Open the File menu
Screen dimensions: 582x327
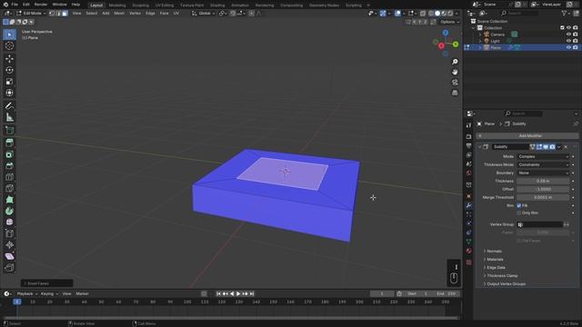[15, 5]
